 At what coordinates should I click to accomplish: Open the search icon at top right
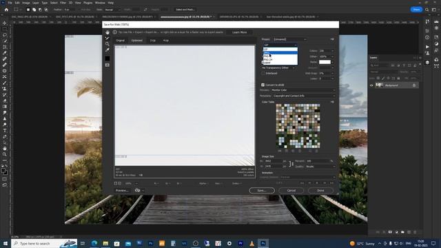[x=427, y=10]
